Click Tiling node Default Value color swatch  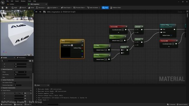tap(72, 45)
